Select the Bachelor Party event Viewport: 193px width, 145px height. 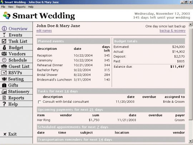point(73,70)
